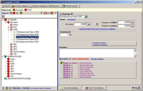Click the 'ГЕРБ' navigator breadcrumb
Image resolution: width=143 pixels, height=91 pixels.
click(x=28, y=10)
